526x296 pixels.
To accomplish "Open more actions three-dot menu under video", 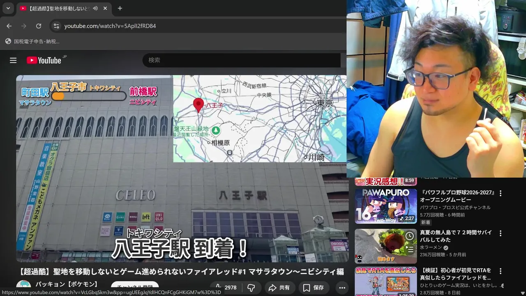I will 342,288.
